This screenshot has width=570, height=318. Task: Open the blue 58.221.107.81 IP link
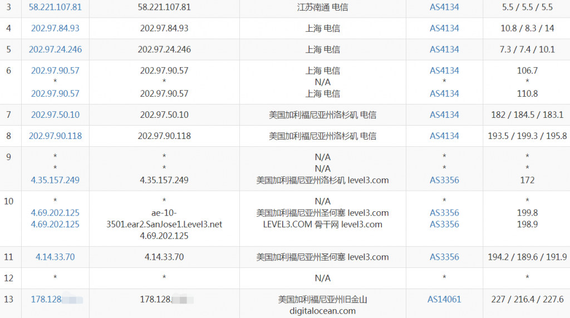[x=55, y=7]
